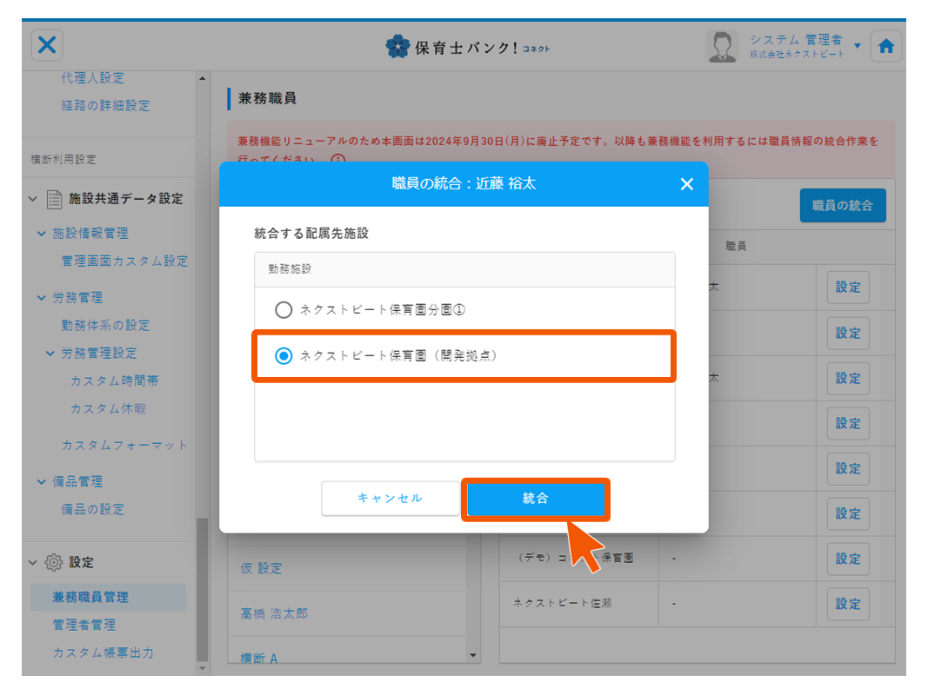Click the user avatar icon

pyautogui.click(x=722, y=47)
